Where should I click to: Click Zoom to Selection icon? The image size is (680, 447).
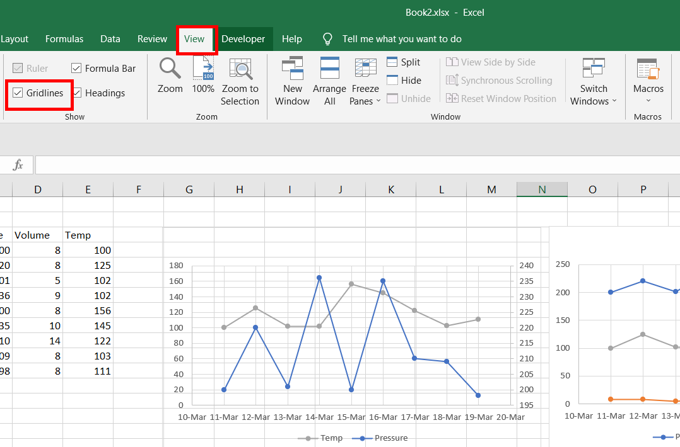240,68
